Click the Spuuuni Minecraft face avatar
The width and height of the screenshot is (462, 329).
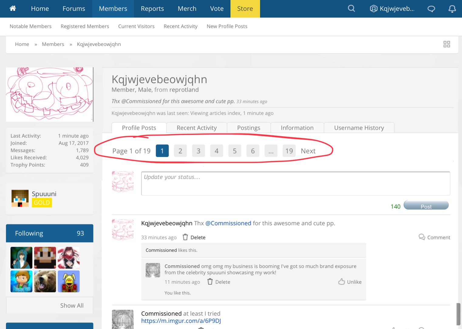[x=20, y=198]
